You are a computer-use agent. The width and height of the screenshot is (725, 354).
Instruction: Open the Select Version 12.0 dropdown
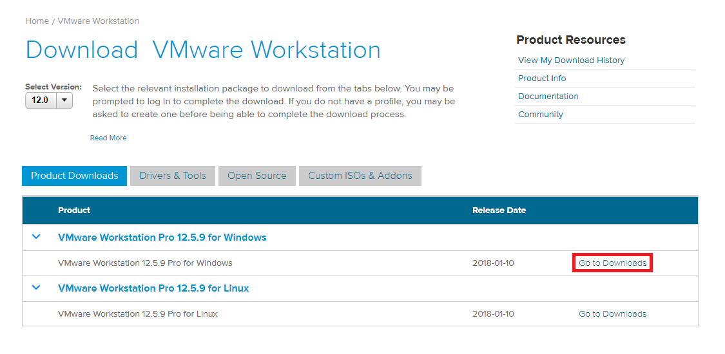point(49,100)
